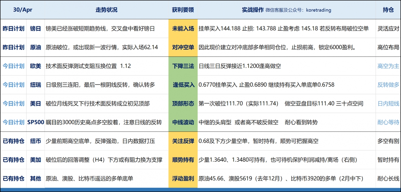Viewport: 401px width, 192px height.
Task: Select the "镑日" instrument label
Action: pyautogui.click(x=36, y=29)
